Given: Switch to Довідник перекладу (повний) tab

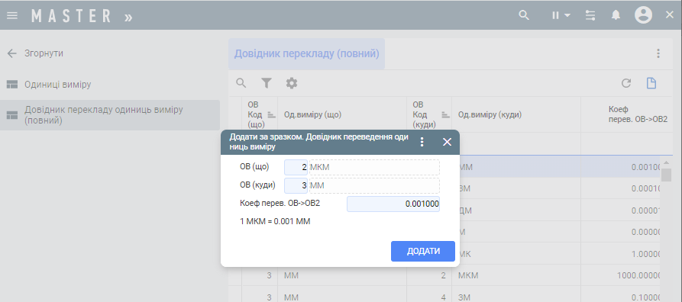Looking at the screenshot, I should (x=307, y=54).
